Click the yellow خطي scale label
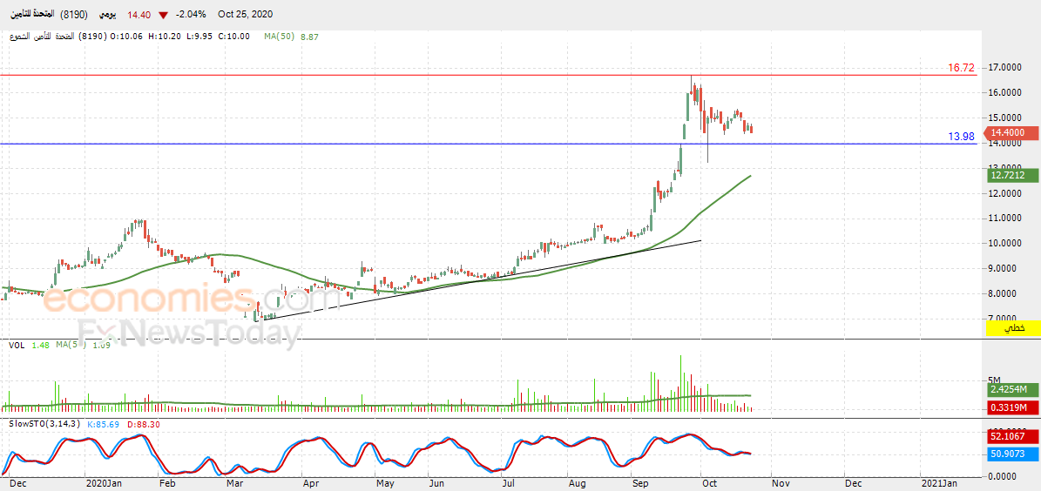 click(1011, 327)
